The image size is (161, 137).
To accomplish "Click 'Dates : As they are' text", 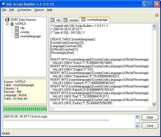I will click(x=16, y=98).
